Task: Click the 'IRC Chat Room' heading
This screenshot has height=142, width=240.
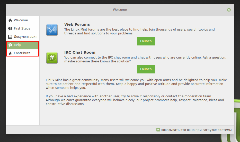Action: click(80, 52)
